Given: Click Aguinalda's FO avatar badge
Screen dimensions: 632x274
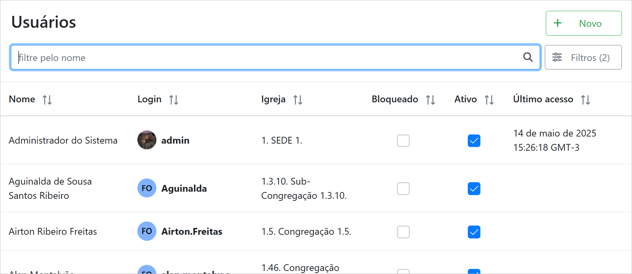Looking at the screenshot, I should coord(147,188).
